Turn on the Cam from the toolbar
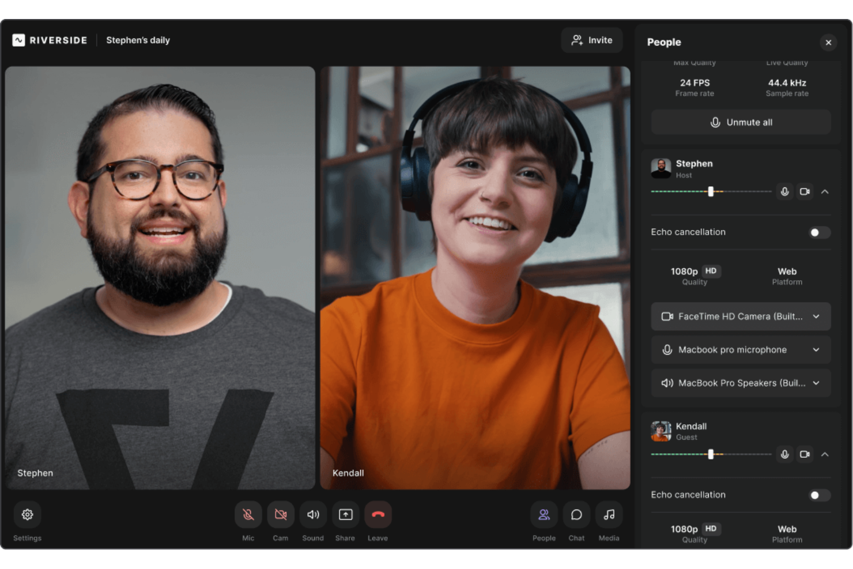The image size is (853, 569). point(281,514)
